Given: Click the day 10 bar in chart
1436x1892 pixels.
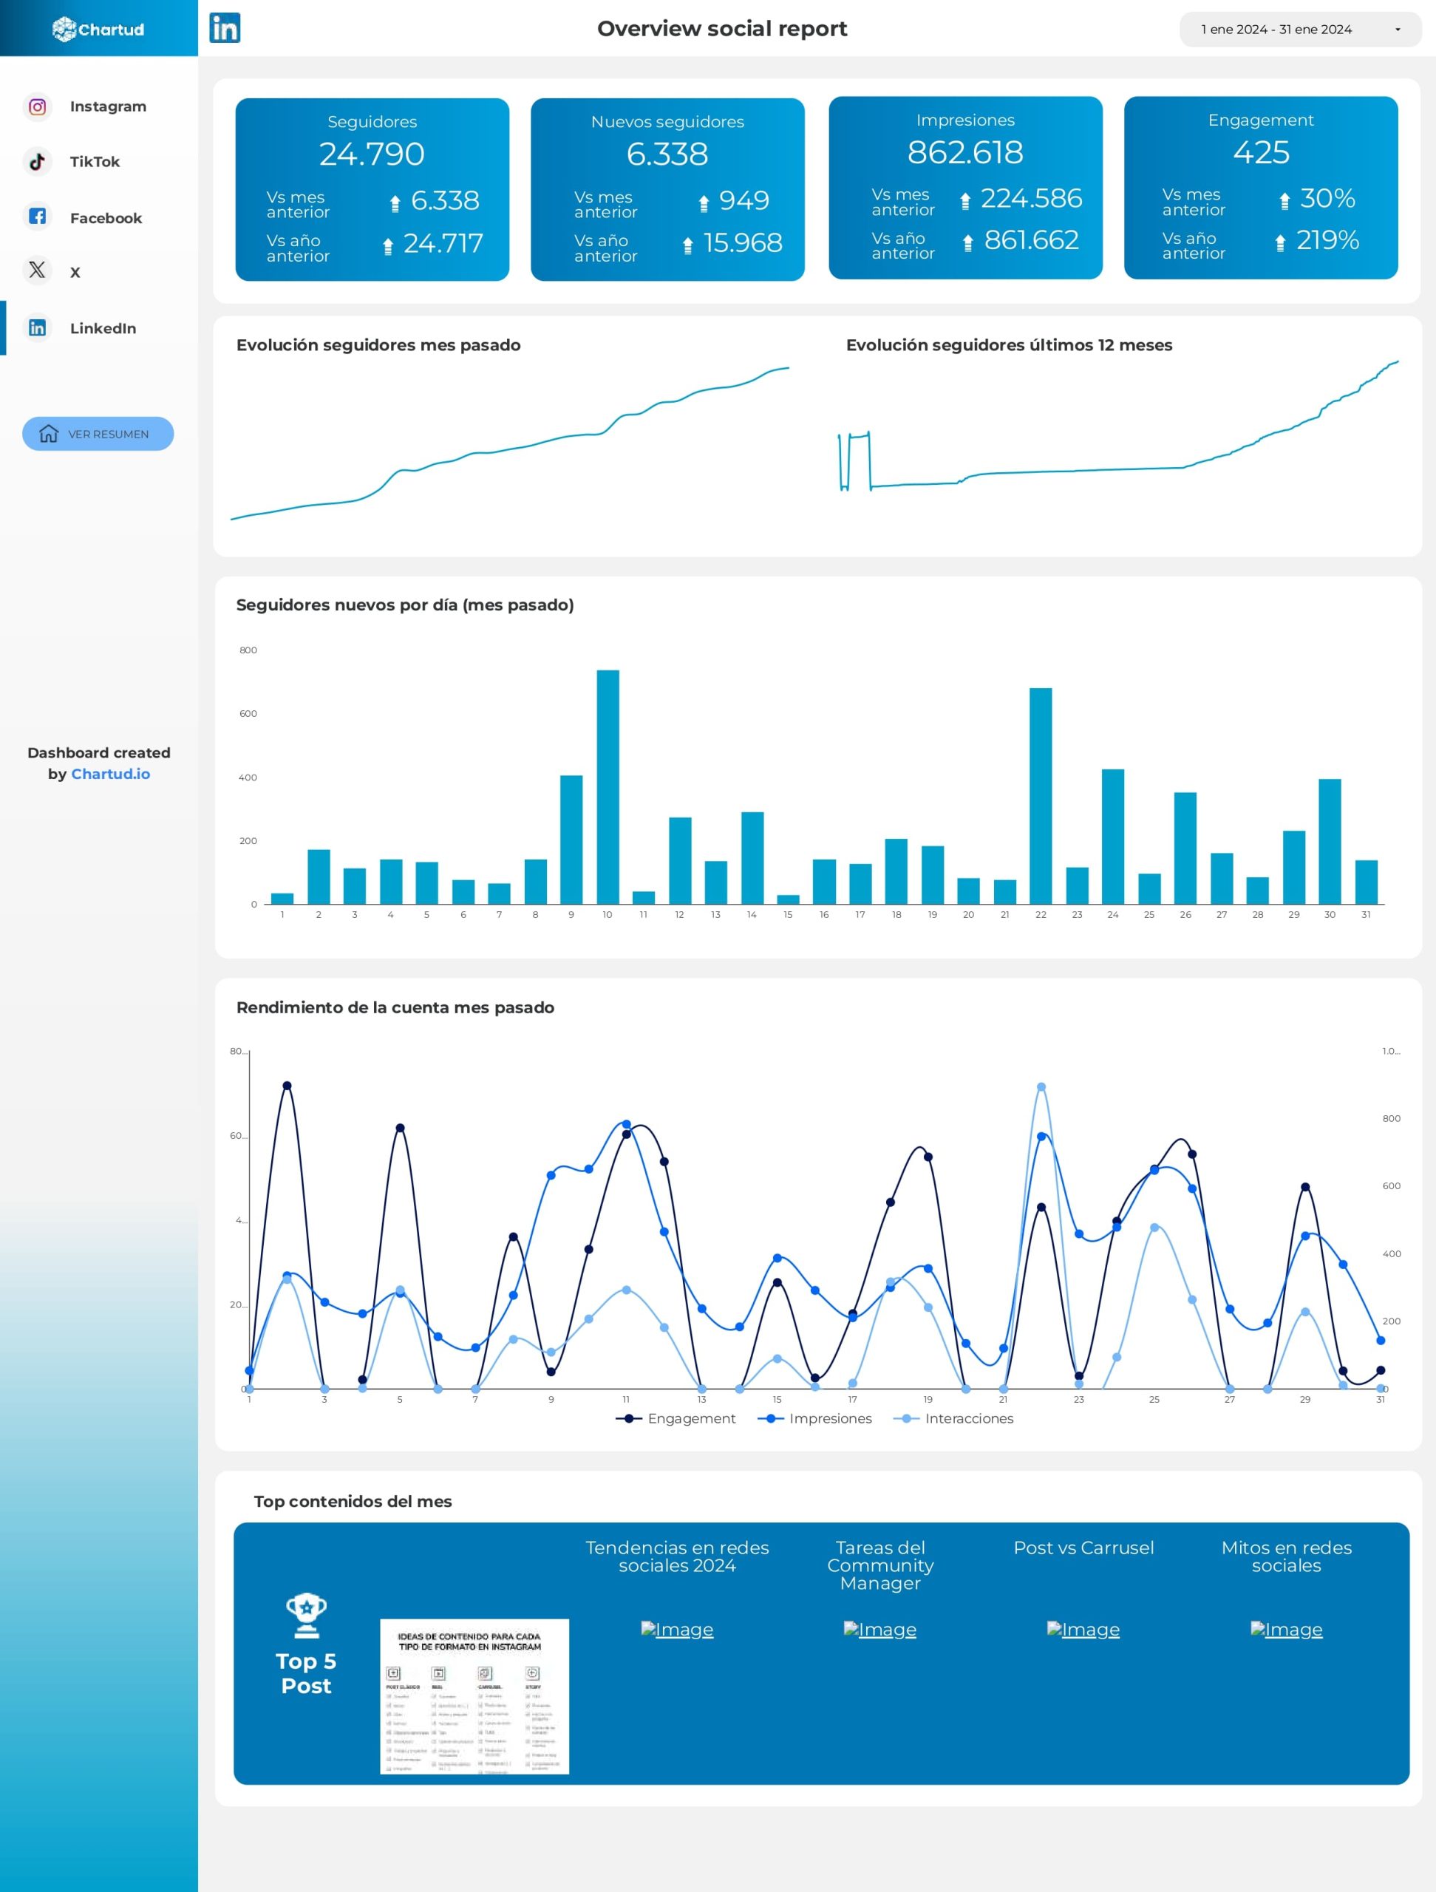Looking at the screenshot, I should pos(608,786).
